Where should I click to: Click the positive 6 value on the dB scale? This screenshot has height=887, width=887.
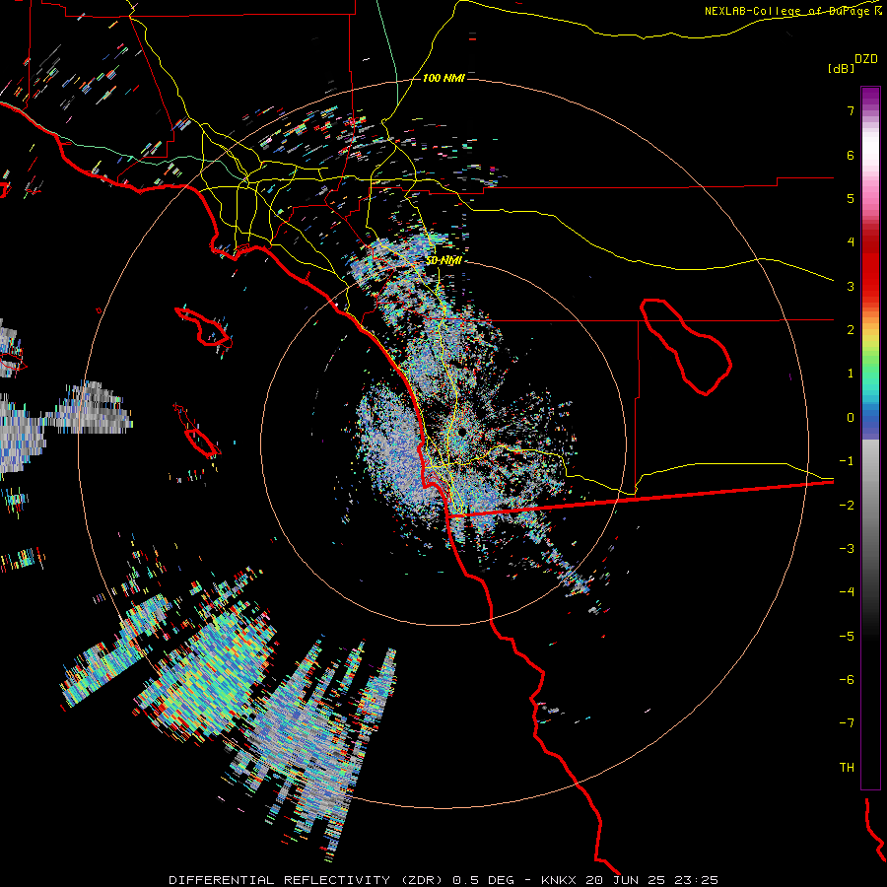coord(851,155)
